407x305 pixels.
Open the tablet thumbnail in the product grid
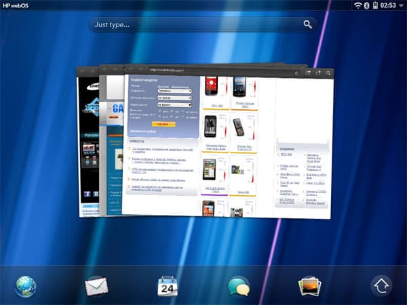pyautogui.click(x=209, y=169)
